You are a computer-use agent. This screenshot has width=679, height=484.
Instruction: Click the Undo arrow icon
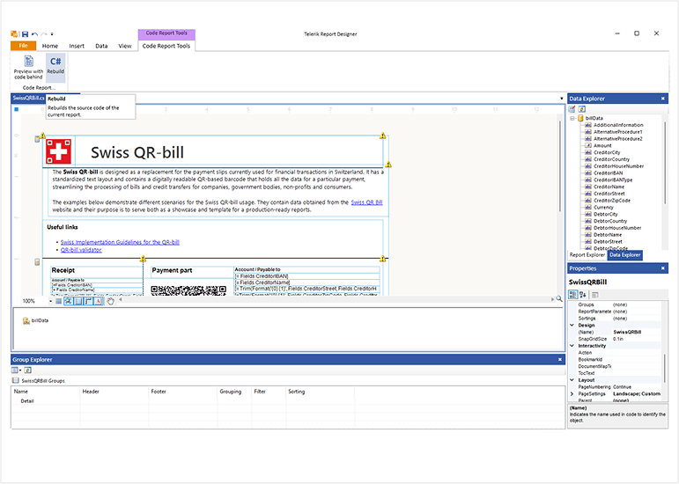[34, 33]
